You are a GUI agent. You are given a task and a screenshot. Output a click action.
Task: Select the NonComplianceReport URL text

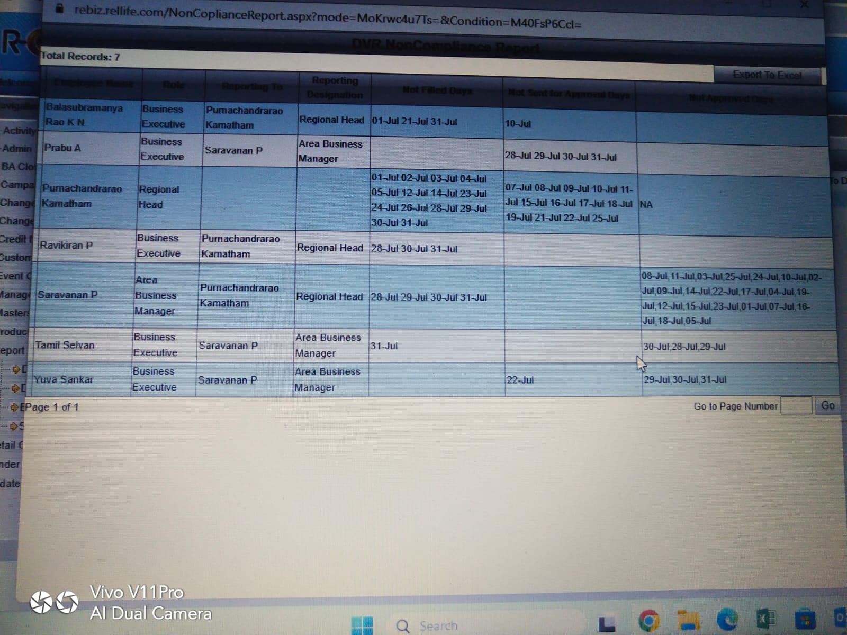click(328, 17)
